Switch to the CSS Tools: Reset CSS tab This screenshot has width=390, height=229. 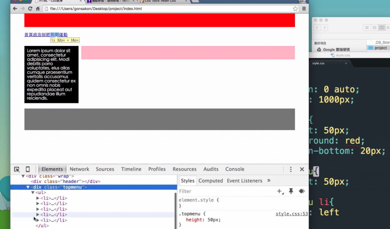point(163,1)
